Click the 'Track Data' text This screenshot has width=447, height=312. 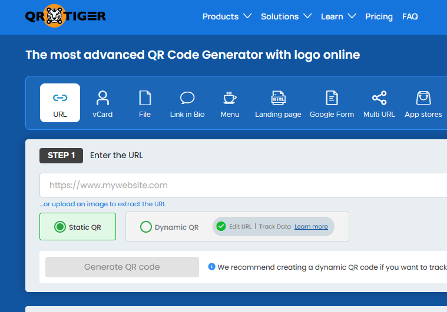275,226
